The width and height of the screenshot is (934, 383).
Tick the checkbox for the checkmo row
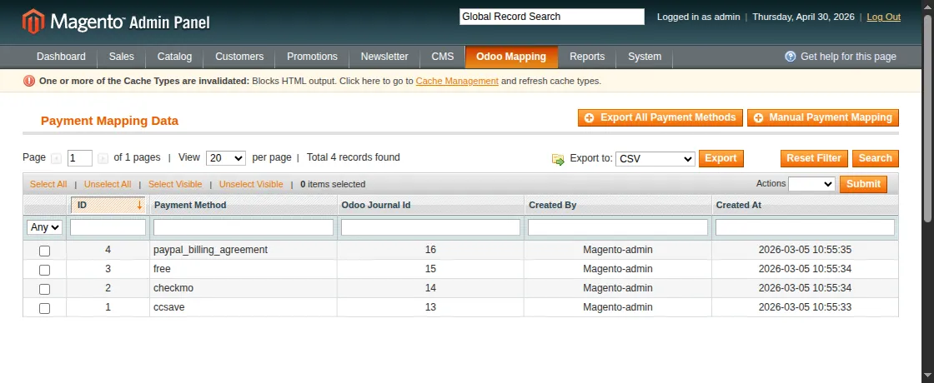click(x=45, y=289)
